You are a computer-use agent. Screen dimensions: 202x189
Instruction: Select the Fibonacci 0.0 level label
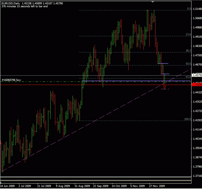point(189,9)
